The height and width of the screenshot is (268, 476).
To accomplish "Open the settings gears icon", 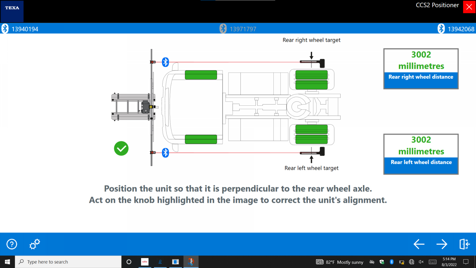I will (35, 244).
